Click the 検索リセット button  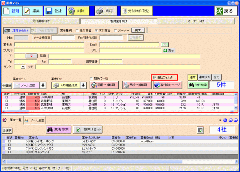tap(88, 130)
